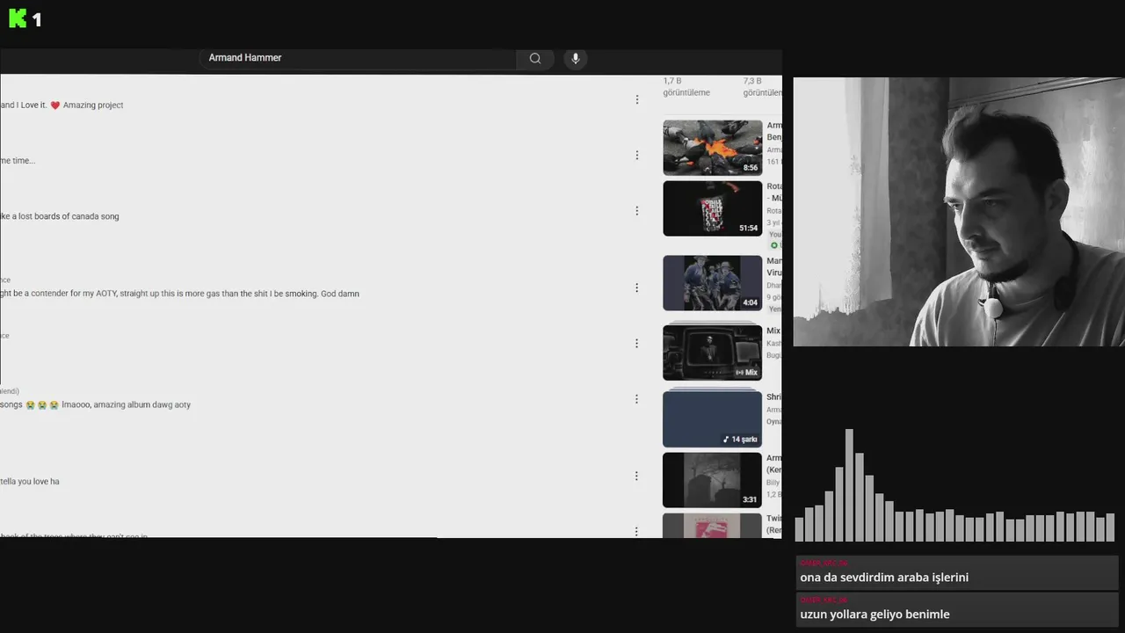1125x633 pixels.
Task: Click '1,7 B görüntüleme' view count
Action: click(x=686, y=86)
